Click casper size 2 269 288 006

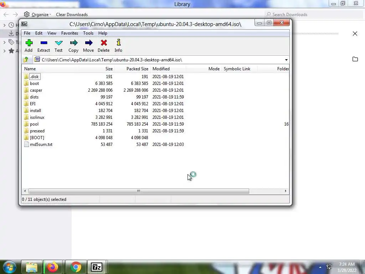pyautogui.click(x=100, y=90)
